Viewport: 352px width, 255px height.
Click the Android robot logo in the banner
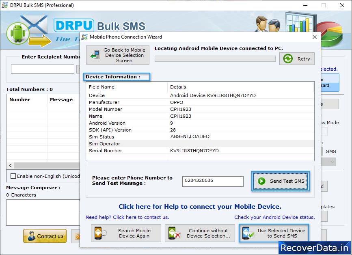(18, 33)
